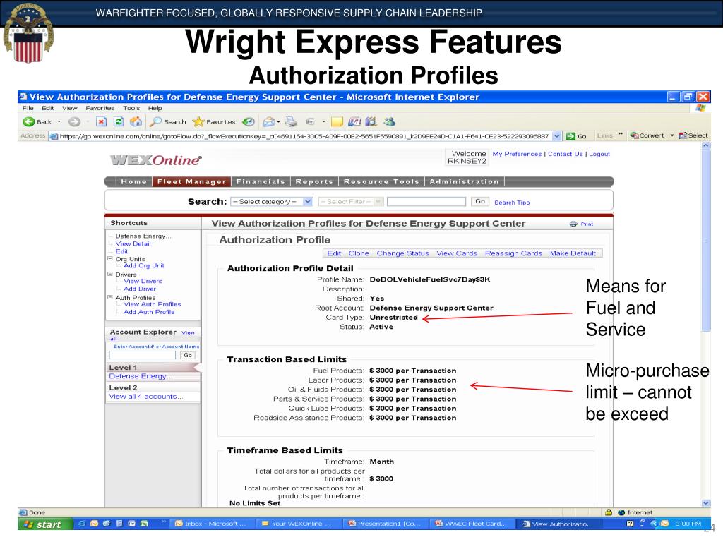Click the Stop loading icon
The height and width of the screenshot is (542, 723).
pos(101,121)
